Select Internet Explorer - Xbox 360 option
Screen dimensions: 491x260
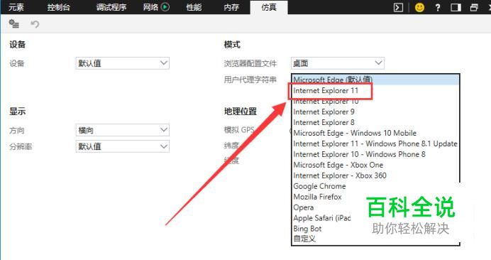pyautogui.click(x=375, y=176)
